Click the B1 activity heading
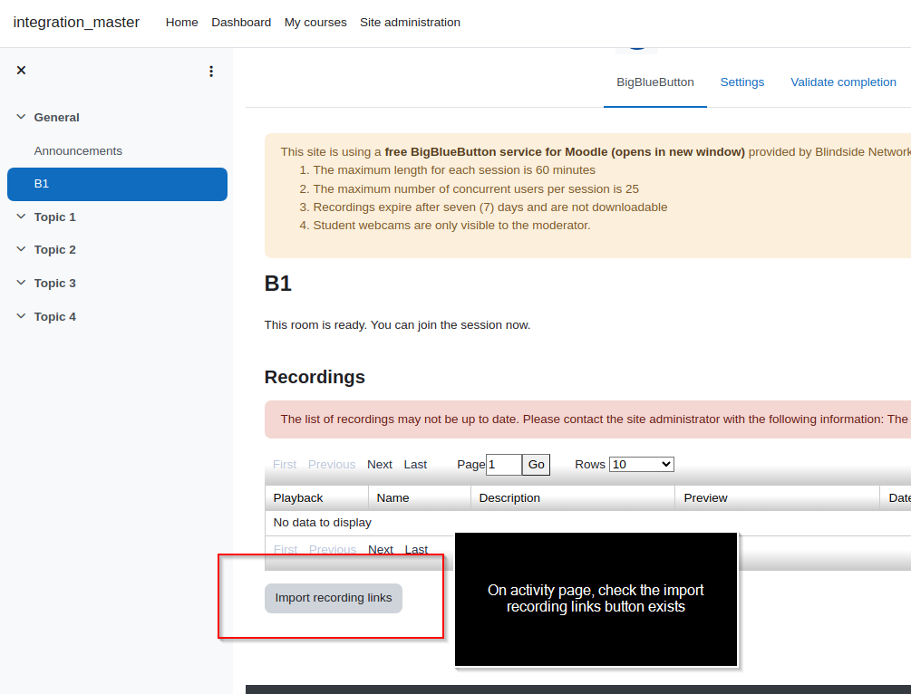911x694 pixels. coord(277,284)
